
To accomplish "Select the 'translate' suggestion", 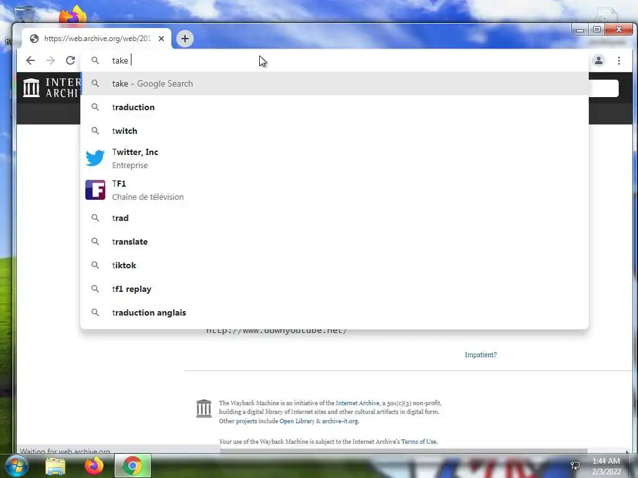I will tap(335, 241).
